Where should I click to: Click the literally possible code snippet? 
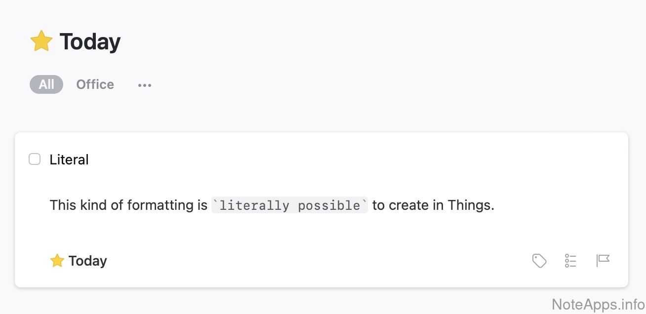pos(289,205)
